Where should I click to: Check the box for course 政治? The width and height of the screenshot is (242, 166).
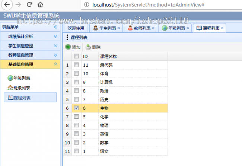click(76, 90)
